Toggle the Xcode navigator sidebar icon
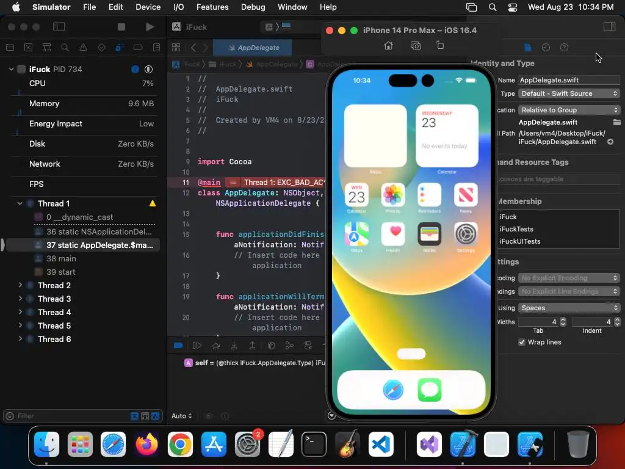 [59, 27]
